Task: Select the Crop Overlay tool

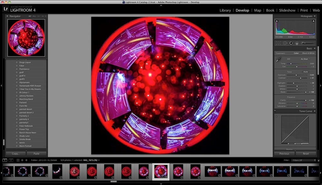Action: [278, 43]
